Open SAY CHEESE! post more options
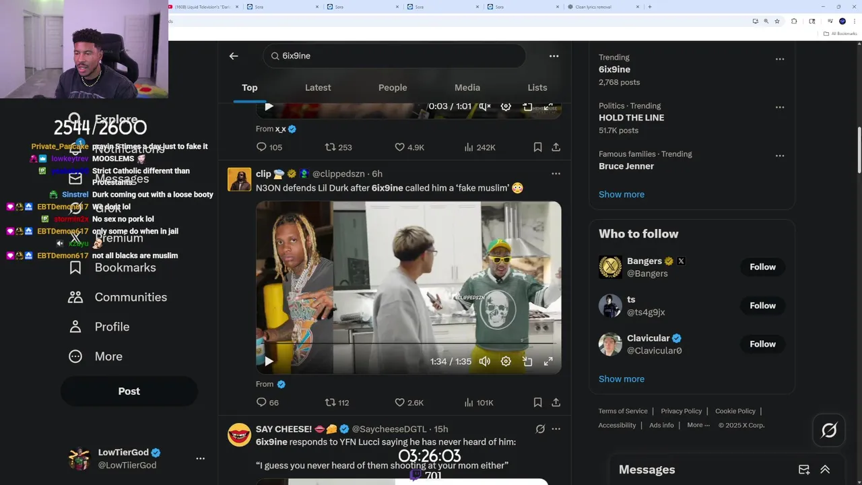Image resolution: width=862 pixels, height=485 pixels. click(556, 429)
